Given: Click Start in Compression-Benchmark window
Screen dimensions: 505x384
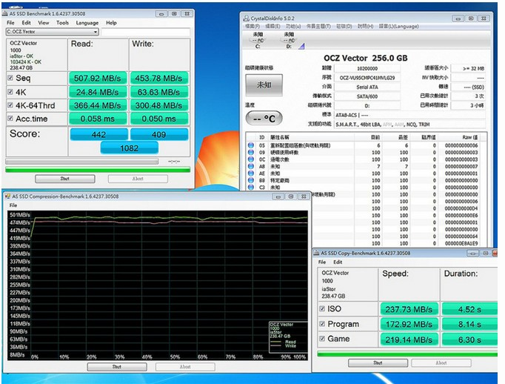Looking at the screenshot, I should [117, 367].
